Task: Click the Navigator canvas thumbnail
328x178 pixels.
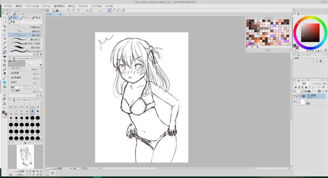Action: coord(25,157)
